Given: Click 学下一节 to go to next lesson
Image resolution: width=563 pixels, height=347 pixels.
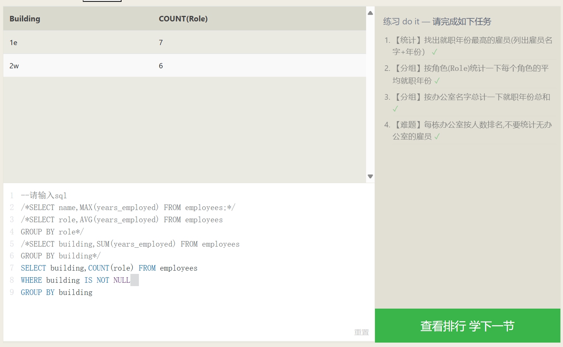Looking at the screenshot, I should pos(492,326).
